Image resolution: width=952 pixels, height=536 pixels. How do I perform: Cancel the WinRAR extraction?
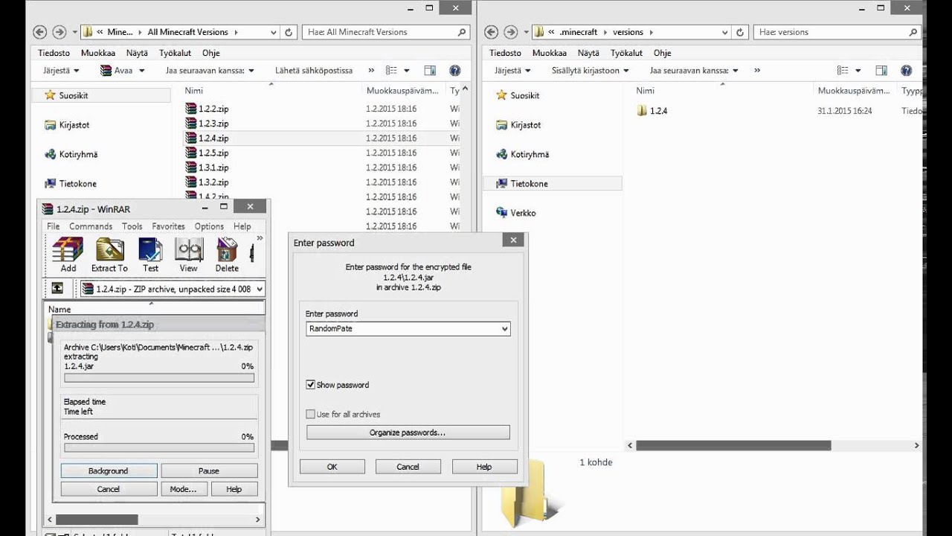click(x=109, y=489)
